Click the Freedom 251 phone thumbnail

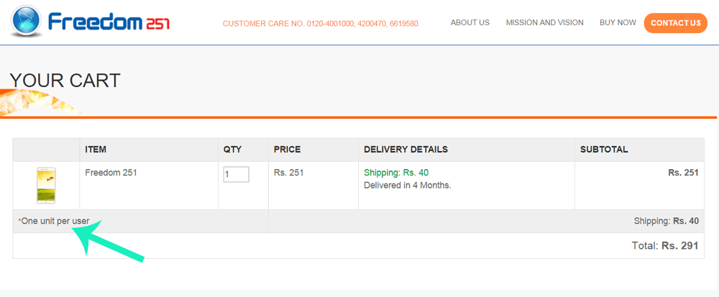(46, 185)
